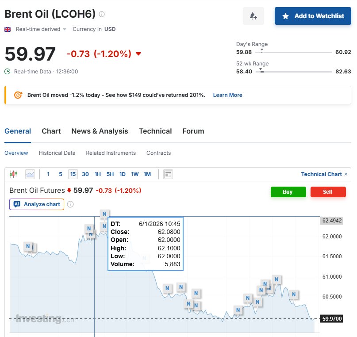Image resolution: width=357 pixels, height=337 pixels.
Task: Select the 15-minute timeframe toggle
Action: point(73,174)
